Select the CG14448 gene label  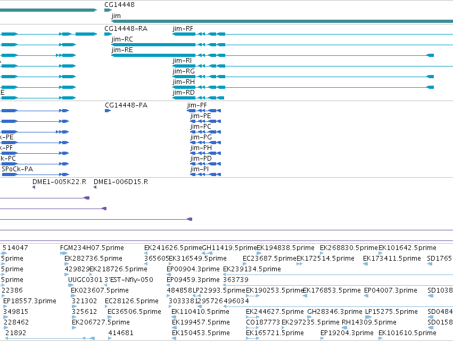(x=119, y=5)
